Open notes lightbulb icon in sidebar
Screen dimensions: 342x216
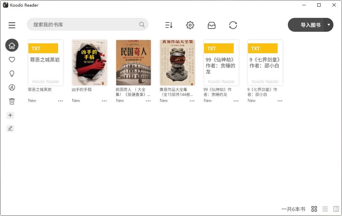pyautogui.click(x=12, y=73)
